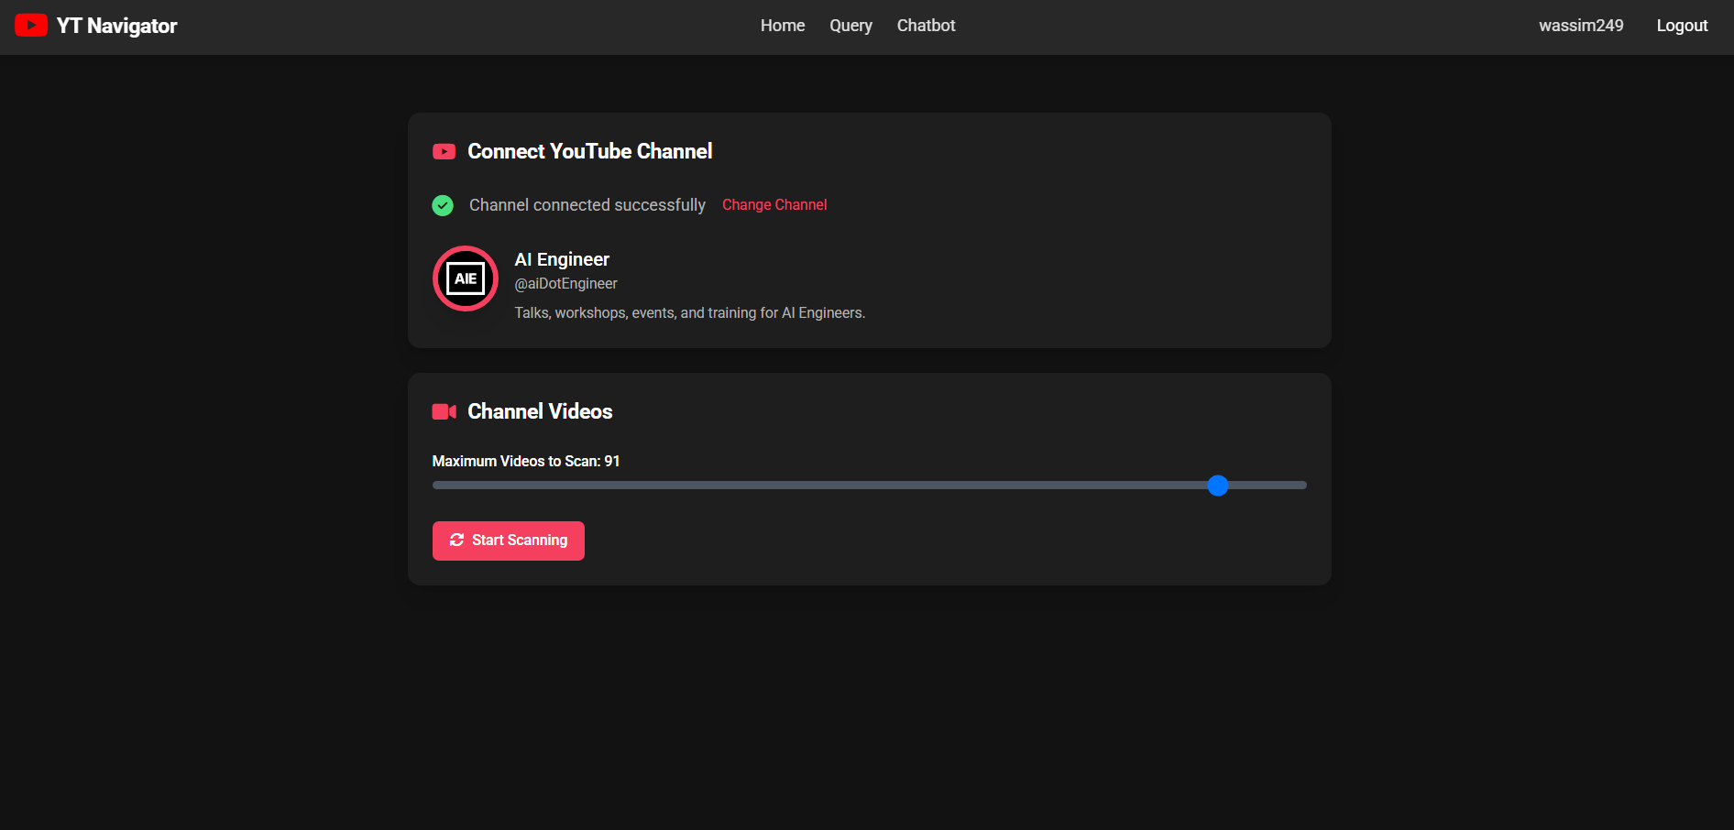Viewport: 1734px width, 830px height.
Task: Click the AI Engineer channel name
Action: (x=562, y=259)
